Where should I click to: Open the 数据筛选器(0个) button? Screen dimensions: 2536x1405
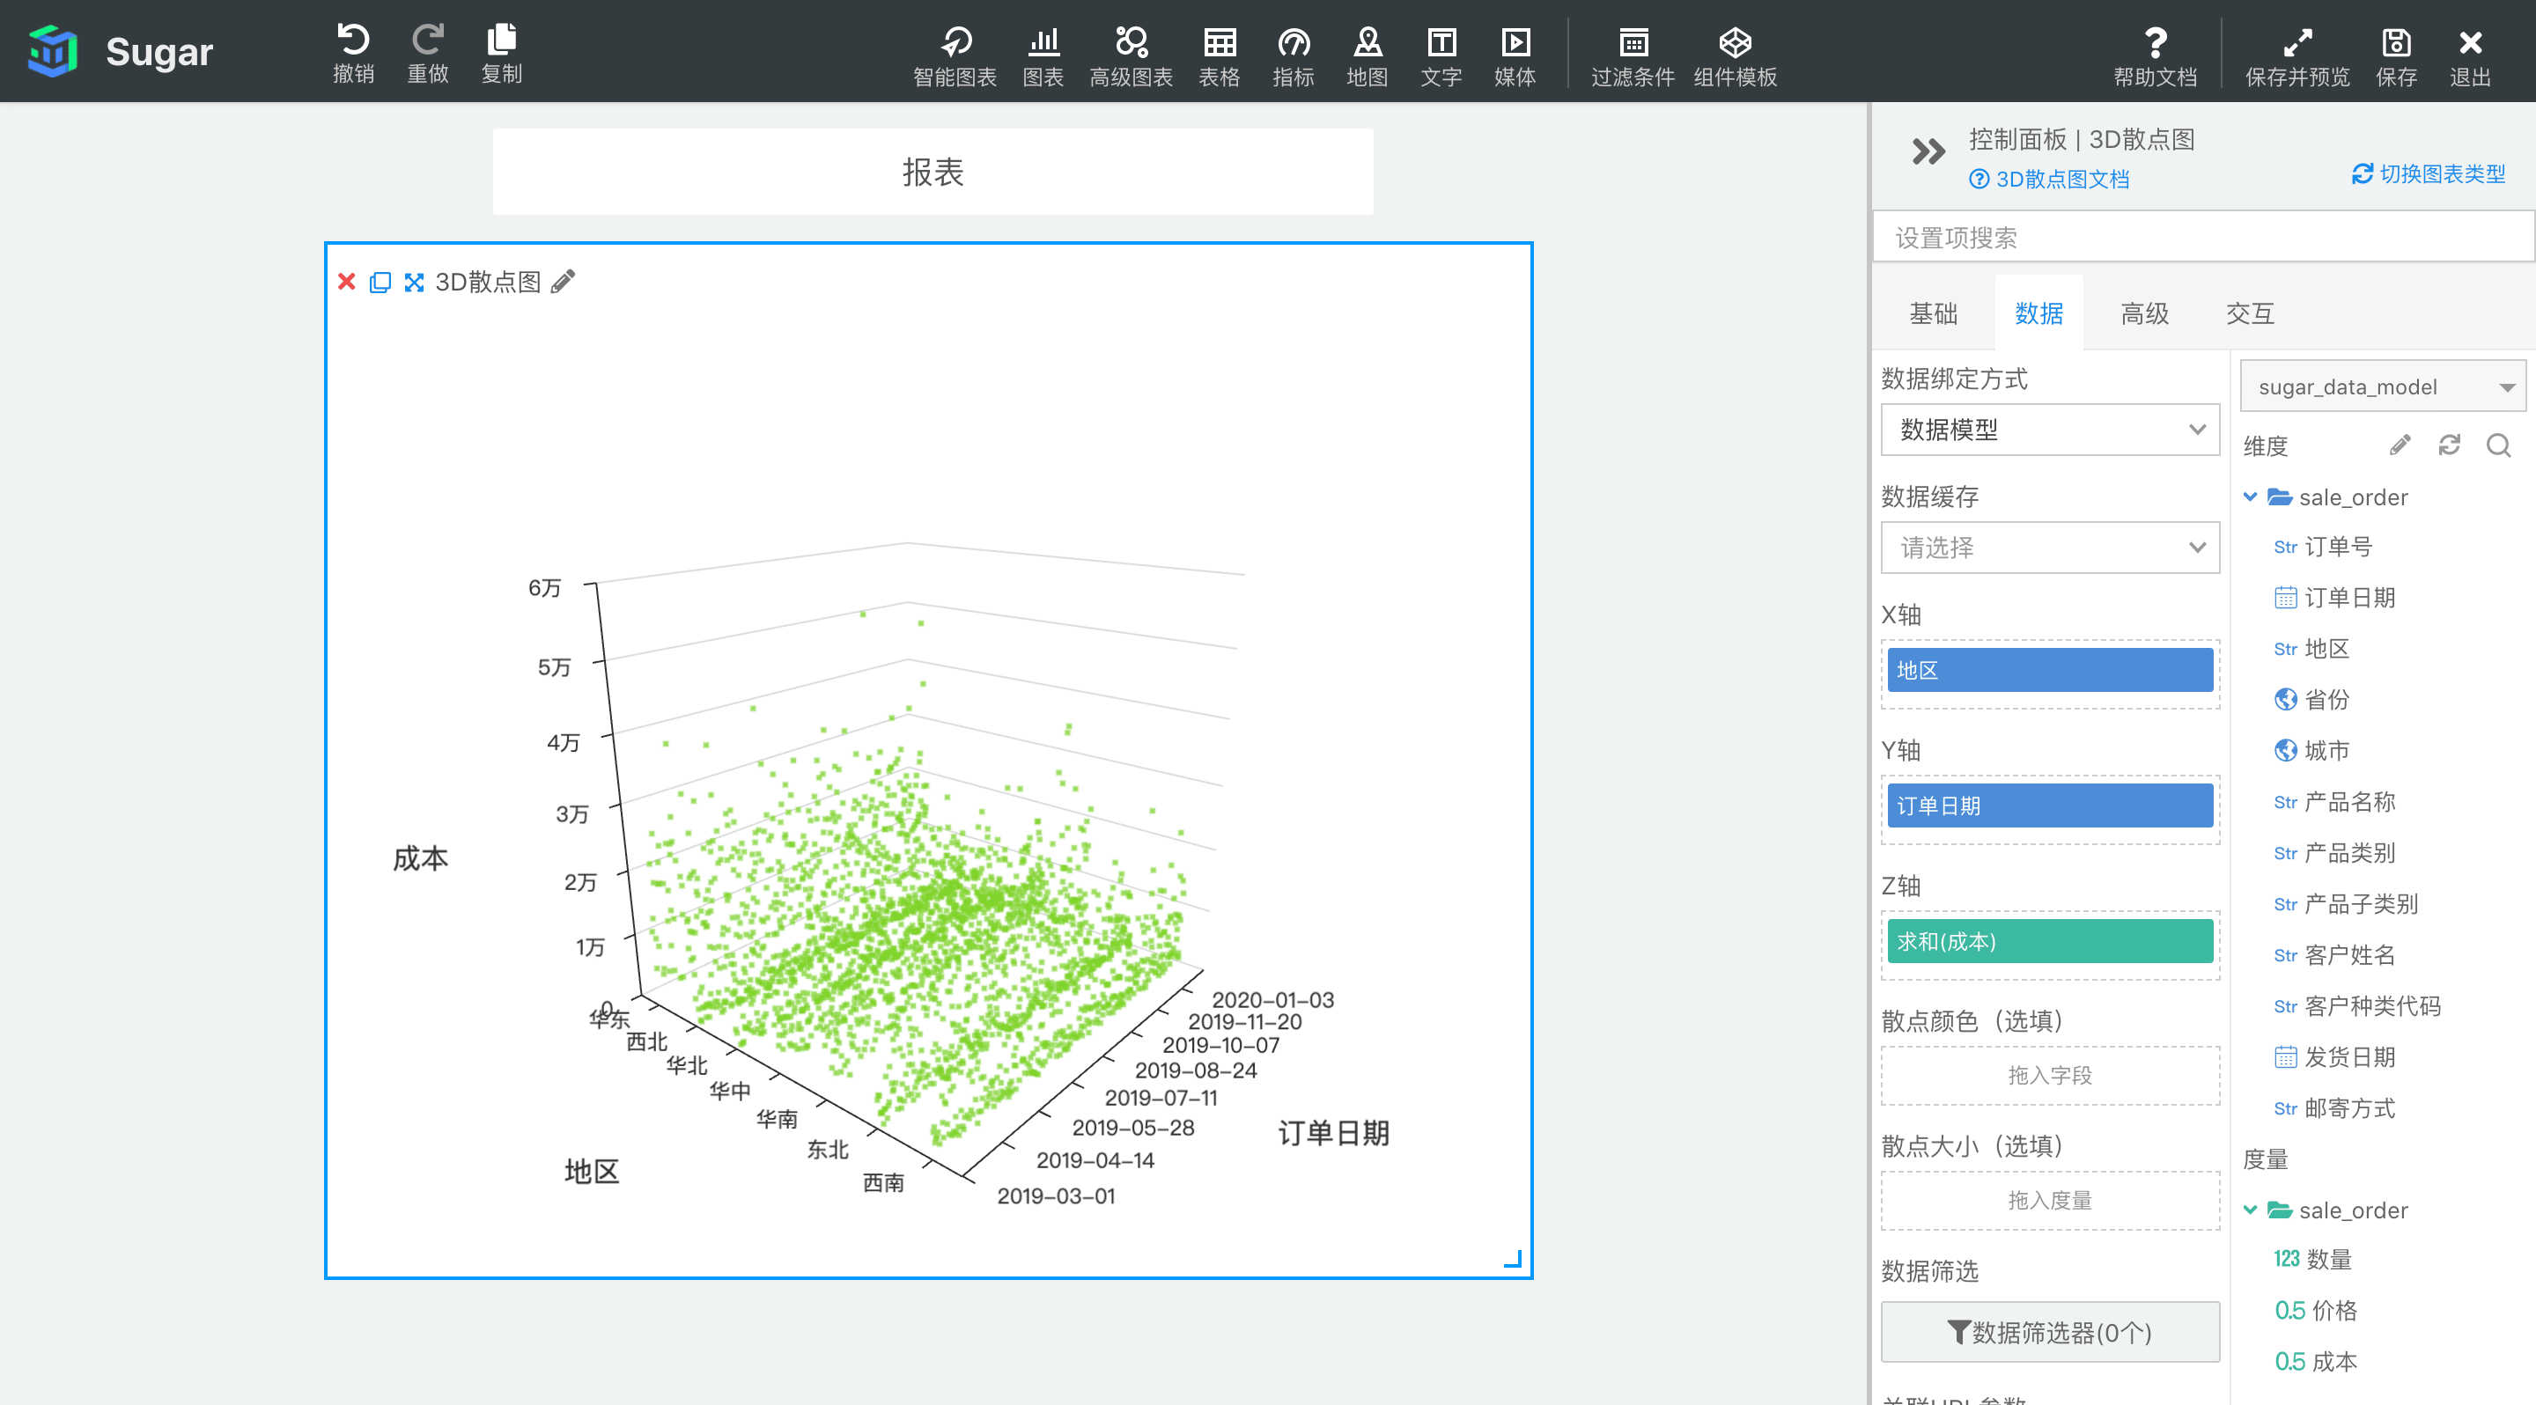click(x=2050, y=1332)
